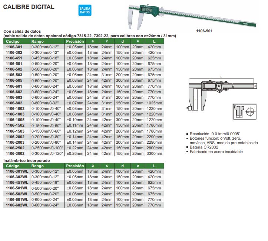Click the 'Rango' header of the wireless table

[x=37, y=166]
